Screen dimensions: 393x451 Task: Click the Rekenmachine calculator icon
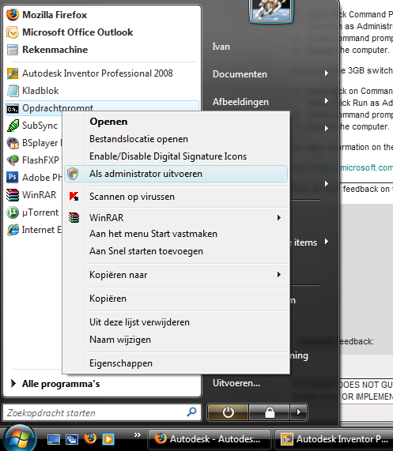click(13, 50)
